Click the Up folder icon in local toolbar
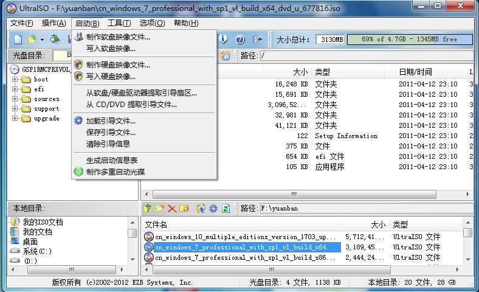 148,209
